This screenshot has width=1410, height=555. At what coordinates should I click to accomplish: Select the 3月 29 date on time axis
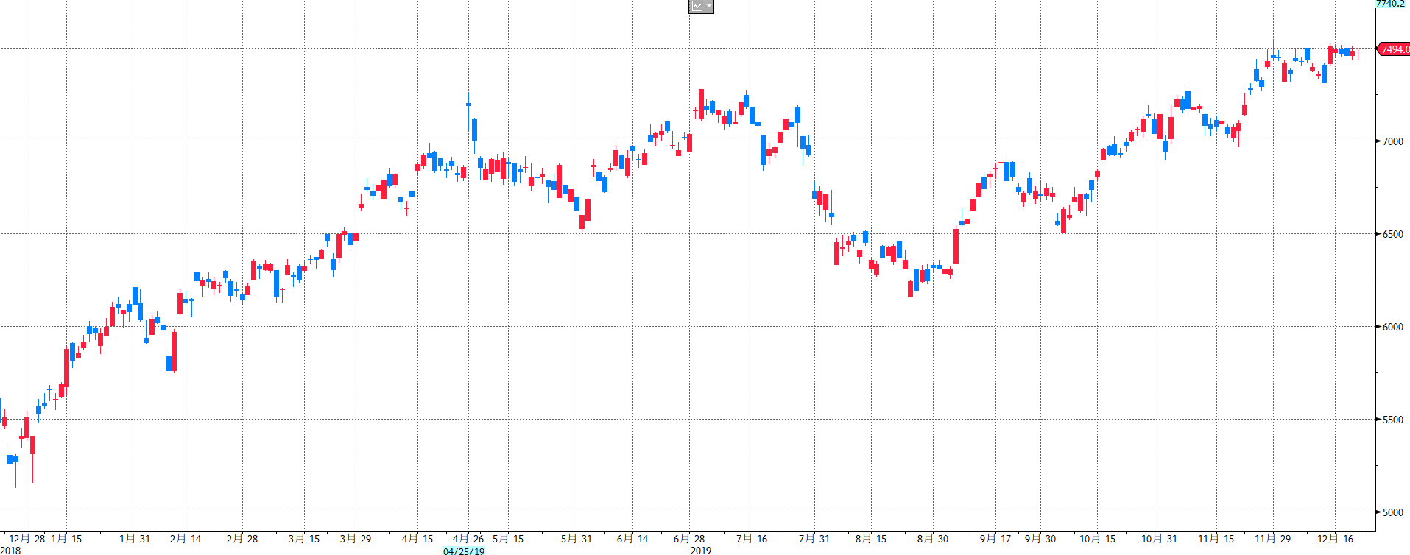[x=356, y=539]
